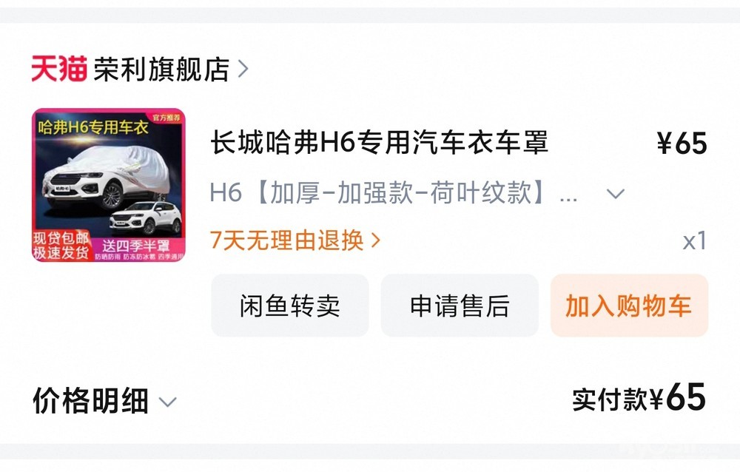The width and height of the screenshot is (740, 472).
Task: Tap the 实付款 ¥65 total
Action: point(639,398)
